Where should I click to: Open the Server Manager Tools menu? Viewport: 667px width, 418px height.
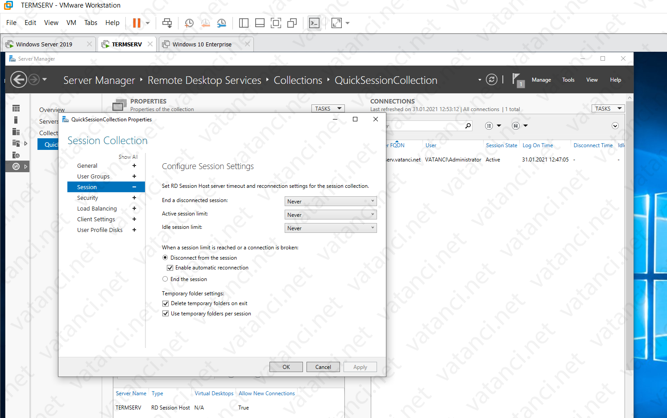pos(568,80)
